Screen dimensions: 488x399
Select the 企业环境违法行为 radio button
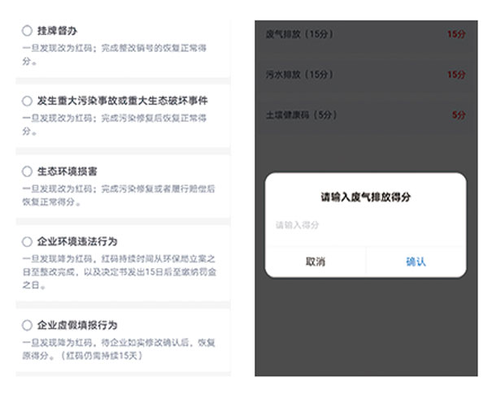click(27, 241)
